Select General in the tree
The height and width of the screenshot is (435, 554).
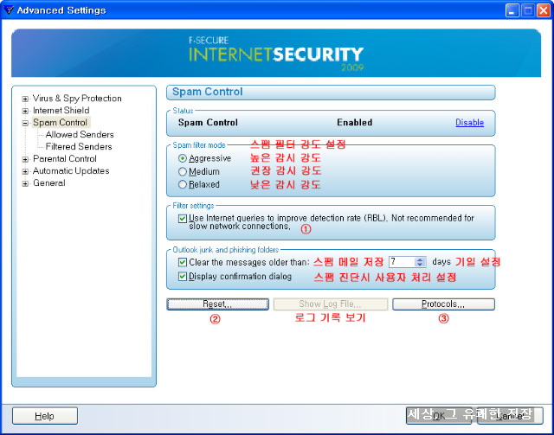click(x=49, y=182)
